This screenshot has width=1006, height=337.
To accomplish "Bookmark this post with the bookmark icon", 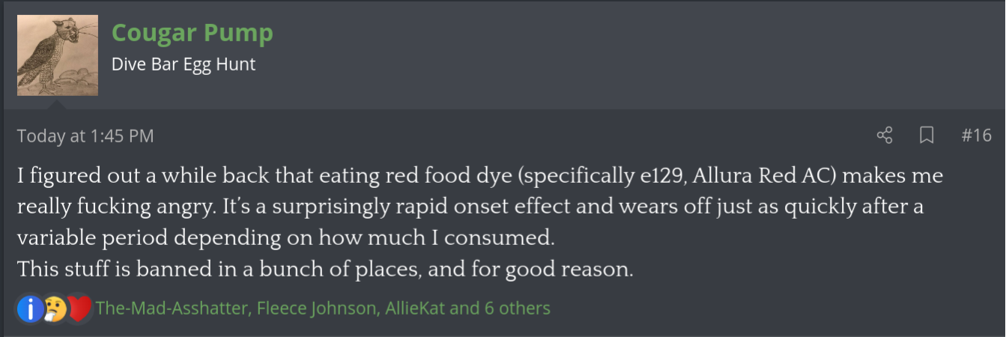I will (927, 136).
